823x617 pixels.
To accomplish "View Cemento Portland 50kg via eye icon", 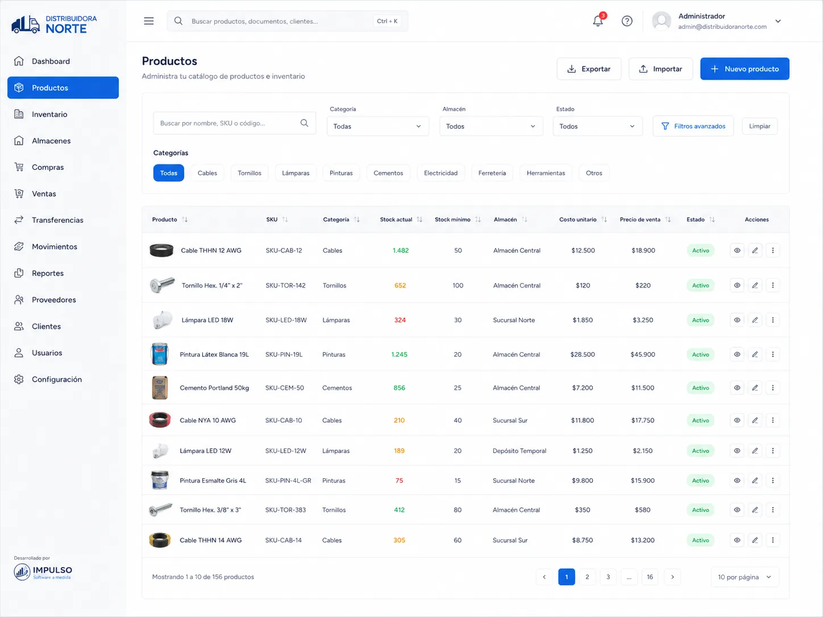I will [737, 388].
